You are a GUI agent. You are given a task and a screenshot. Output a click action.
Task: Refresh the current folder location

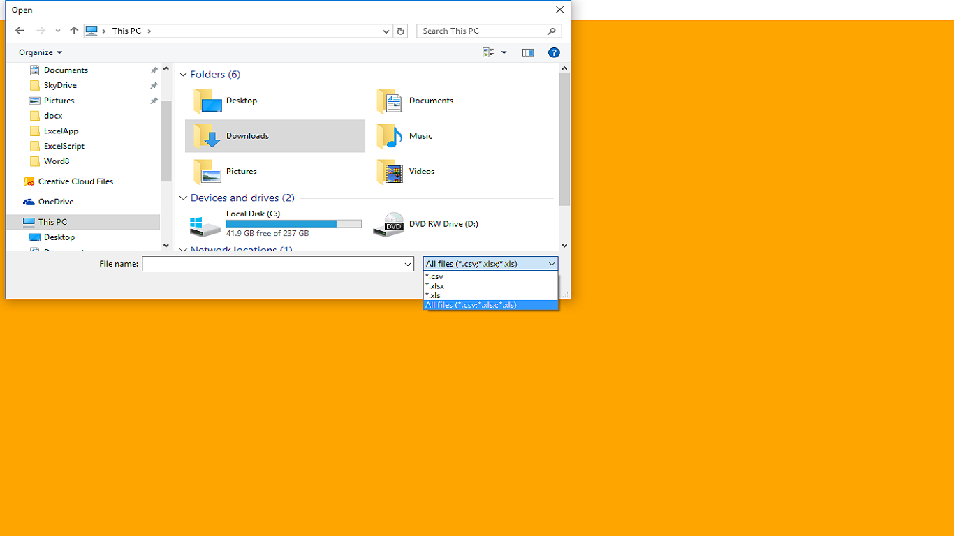tap(400, 31)
